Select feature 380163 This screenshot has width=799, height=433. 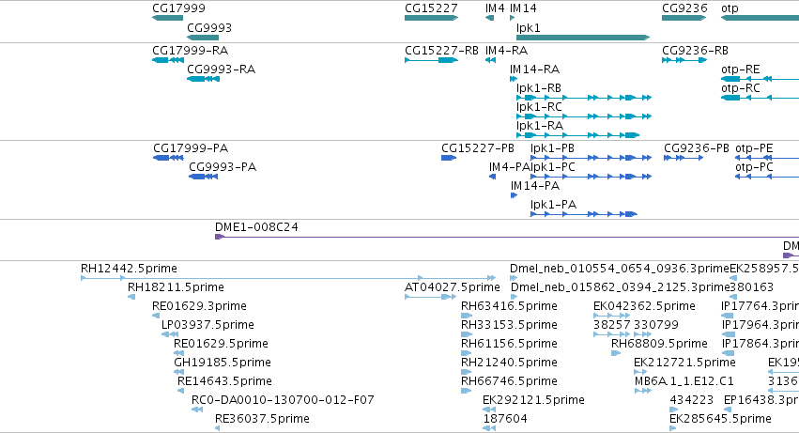tap(752, 287)
